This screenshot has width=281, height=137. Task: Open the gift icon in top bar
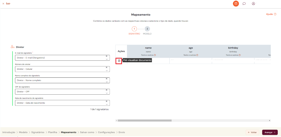pos(236,4)
